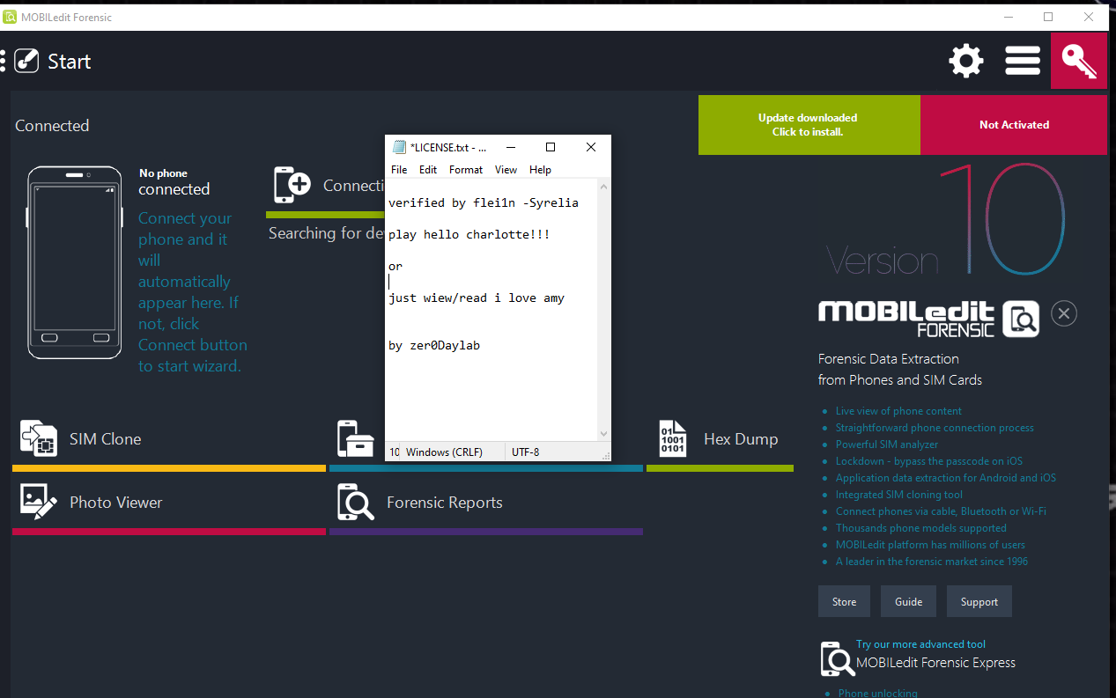This screenshot has height=698, width=1116.
Task: Click Notepad scrollbar down arrow
Action: pyautogui.click(x=603, y=433)
